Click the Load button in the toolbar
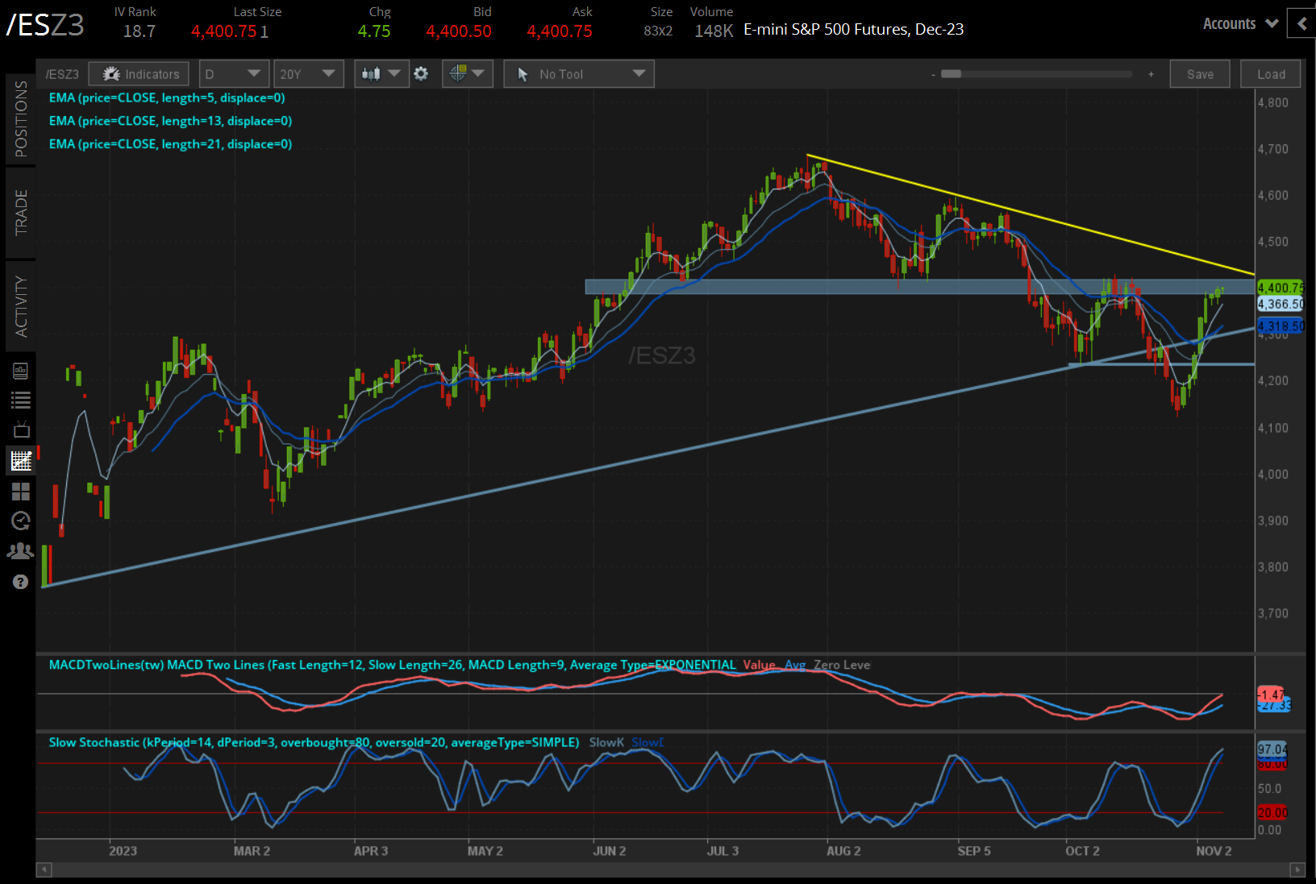Image resolution: width=1316 pixels, height=884 pixels. [1270, 73]
